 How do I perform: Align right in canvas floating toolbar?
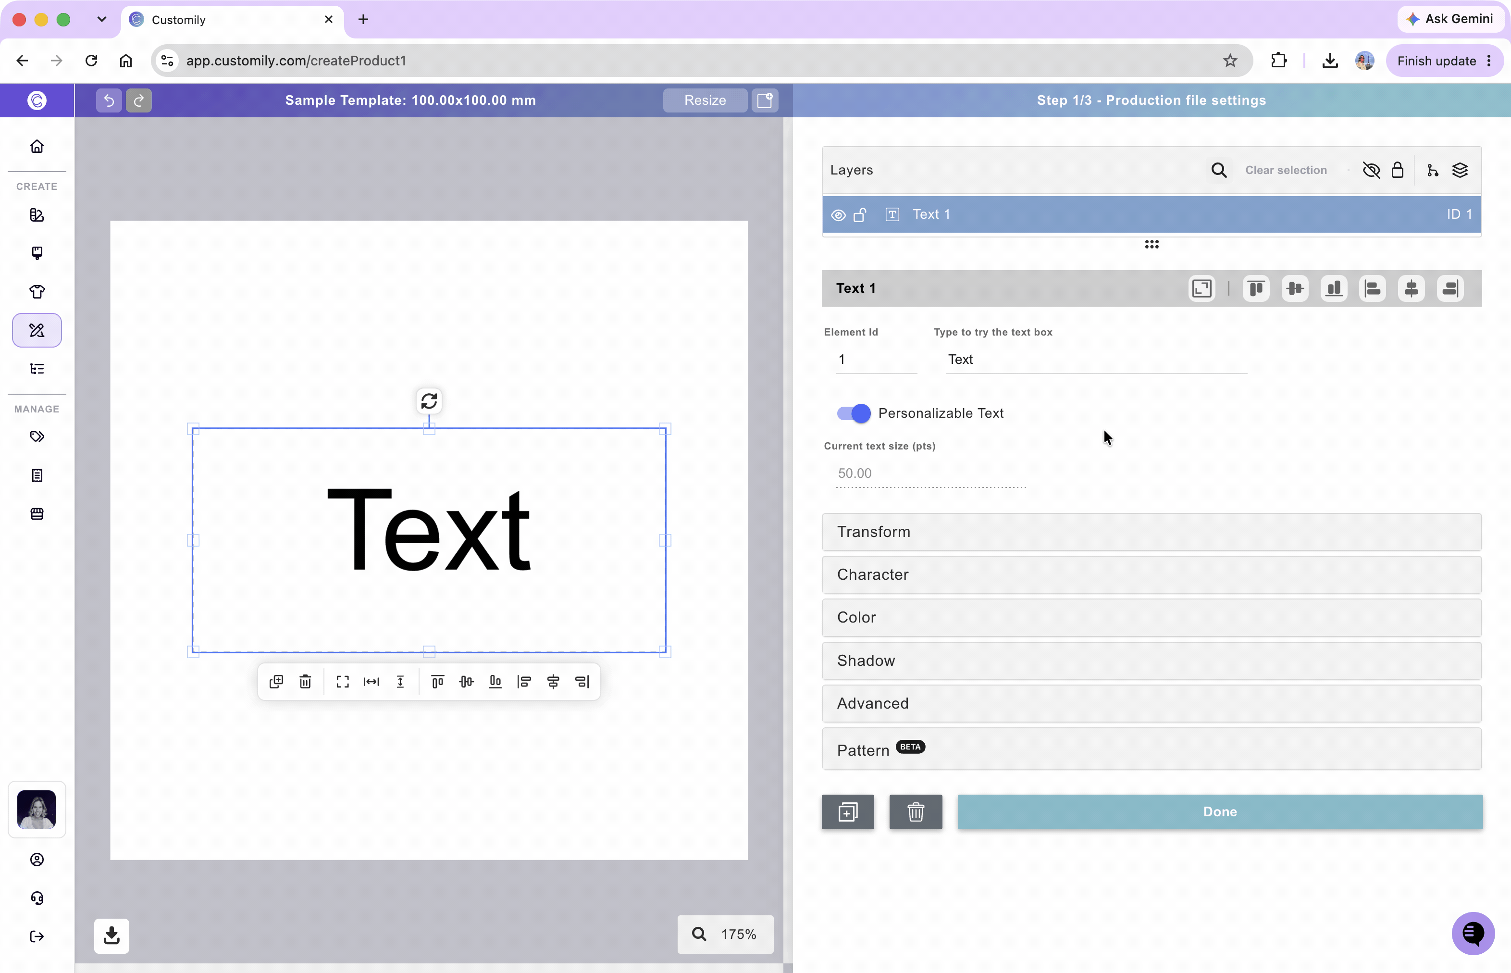582,682
